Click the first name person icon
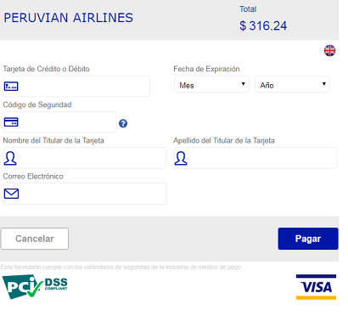Viewport: 348px width, 327px height. 10,158
